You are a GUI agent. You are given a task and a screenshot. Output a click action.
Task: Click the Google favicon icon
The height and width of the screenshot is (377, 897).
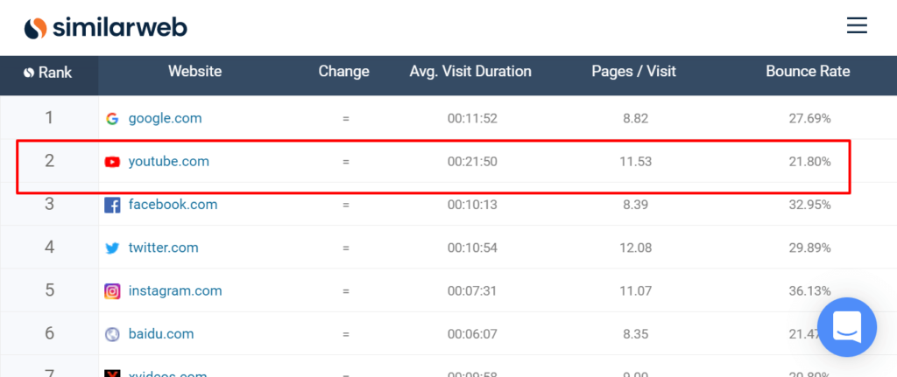(112, 119)
